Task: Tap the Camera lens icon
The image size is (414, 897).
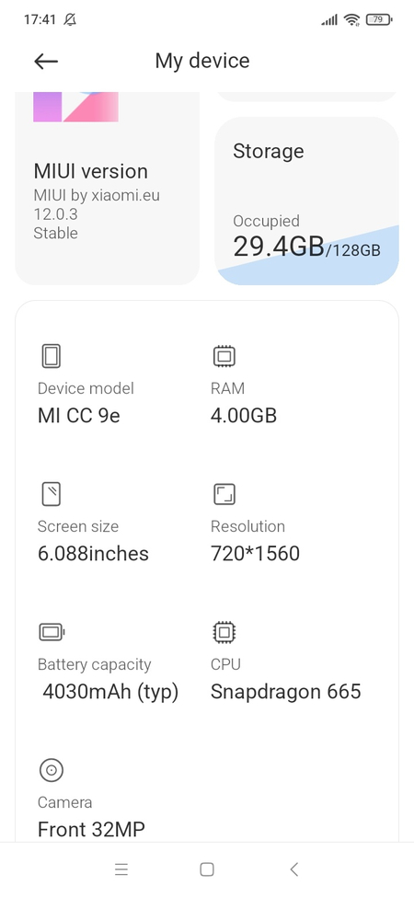Action: pyautogui.click(x=51, y=770)
